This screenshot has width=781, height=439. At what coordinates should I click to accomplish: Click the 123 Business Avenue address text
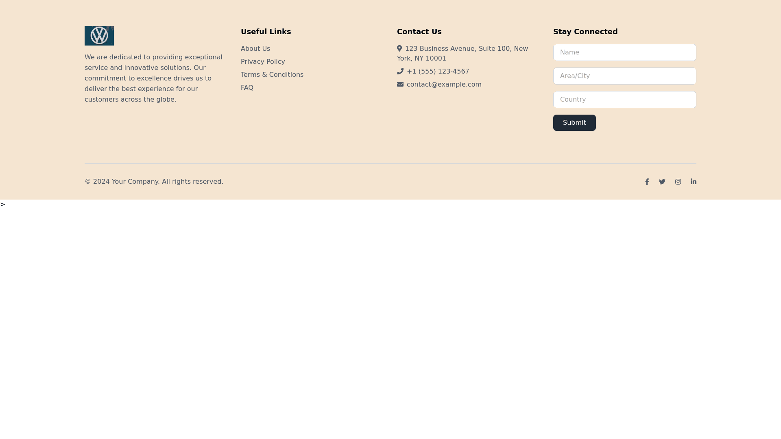(x=466, y=49)
